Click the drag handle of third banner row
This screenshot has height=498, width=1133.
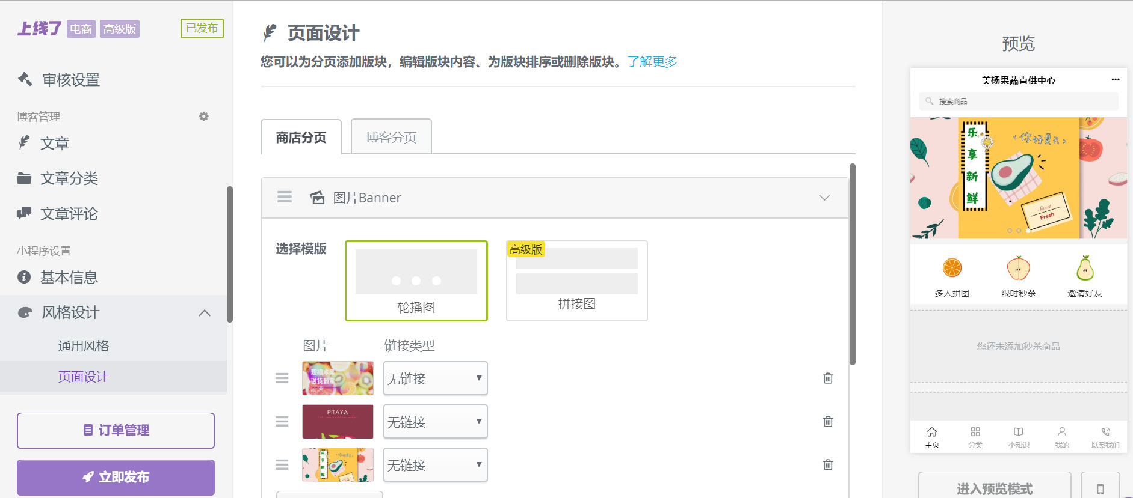tap(282, 464)
